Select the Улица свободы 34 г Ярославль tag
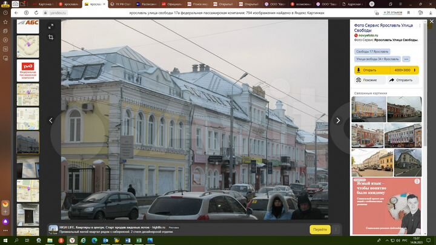Image resolution: width=436 pixels, height=245 pixels. [377, 59]
